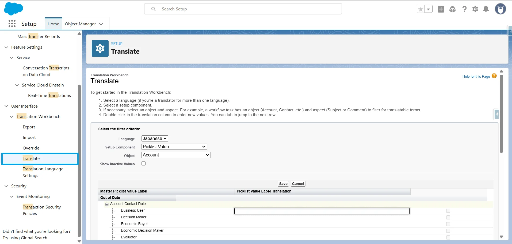The height and width of the screenshot is (244, 512).
Task: Open Translation Language Settings
Action: [x=43, y=172]
